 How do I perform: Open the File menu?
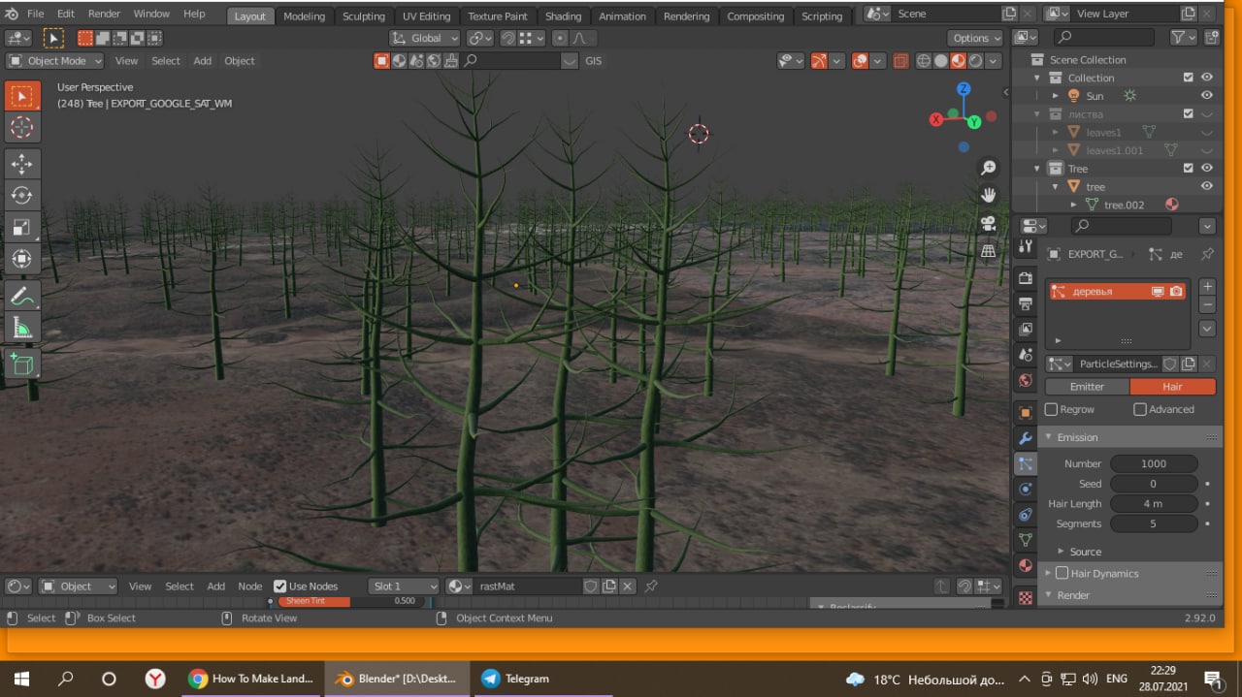coord(35,14)
